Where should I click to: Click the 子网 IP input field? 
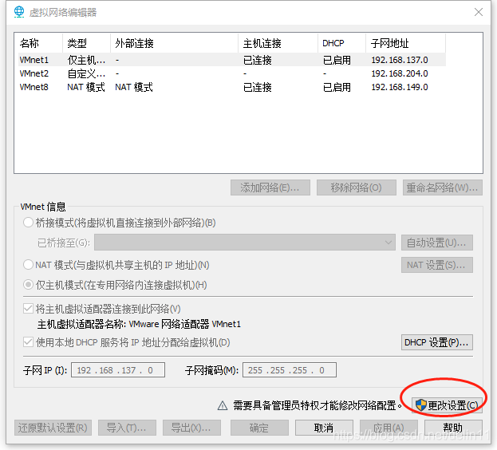point(118,370)
